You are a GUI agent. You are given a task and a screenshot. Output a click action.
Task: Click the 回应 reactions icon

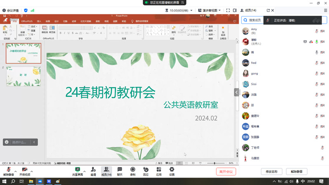146,170
